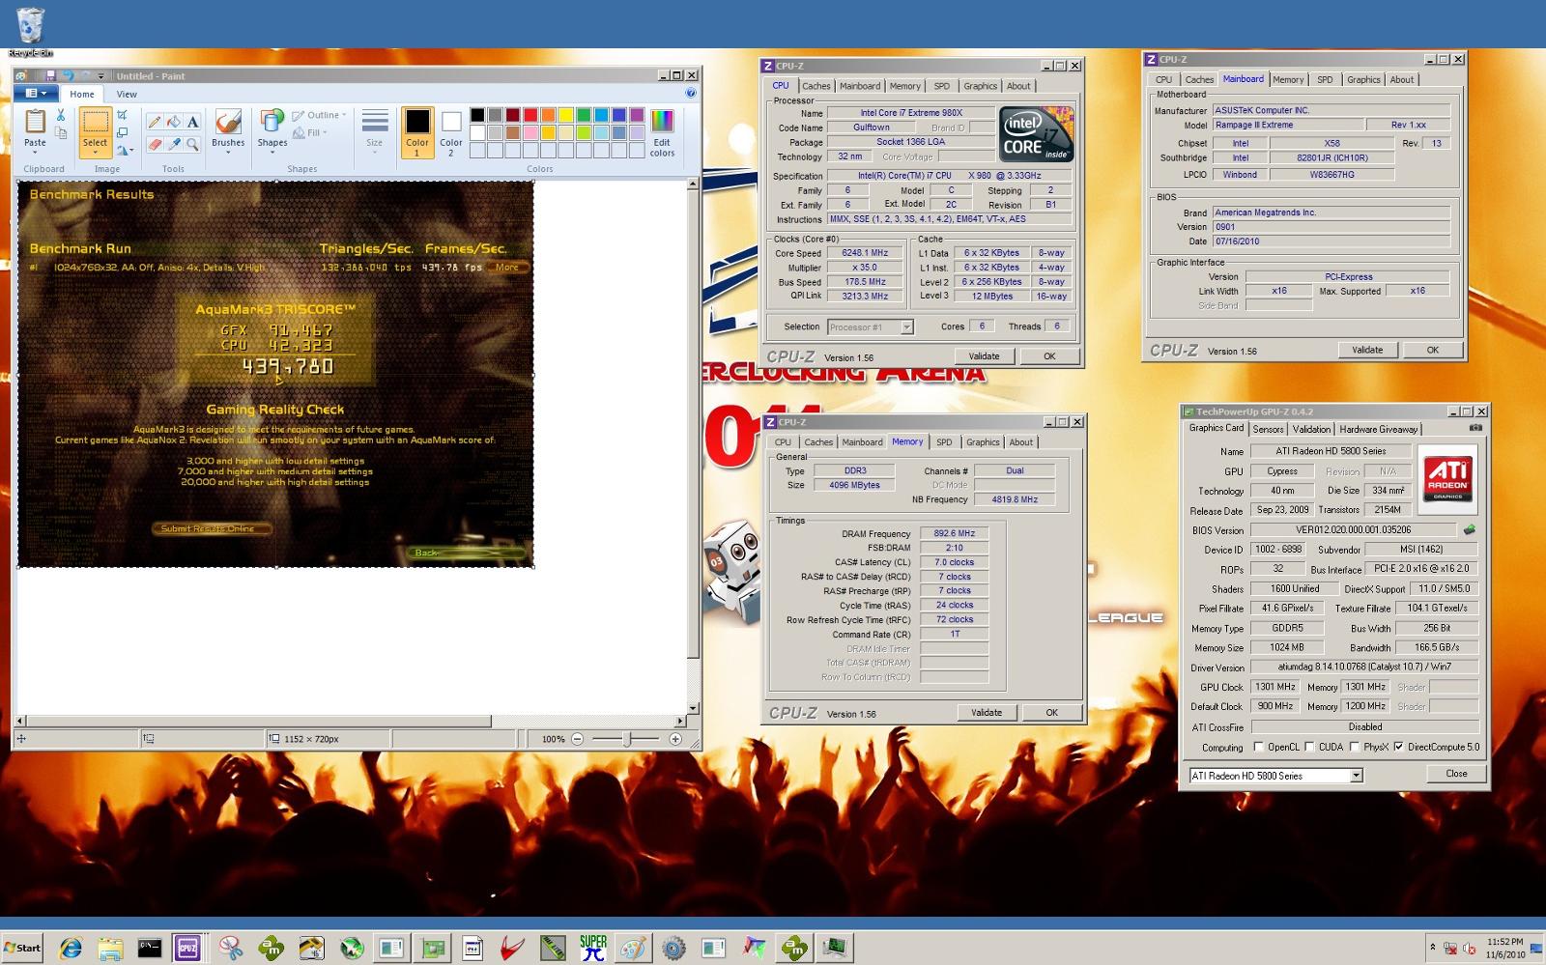Click the Paint Help question mark icon
This screenshot has width=1546, height=965.
click(691, 94)
